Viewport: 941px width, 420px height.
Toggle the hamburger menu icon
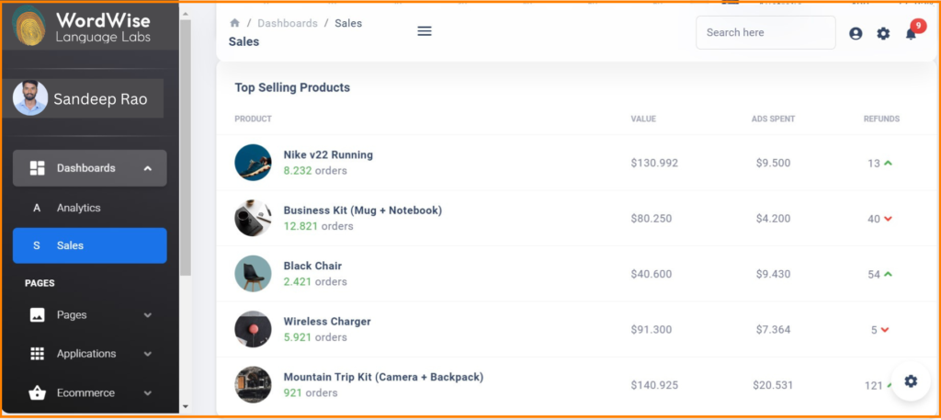tap(425, 31)
